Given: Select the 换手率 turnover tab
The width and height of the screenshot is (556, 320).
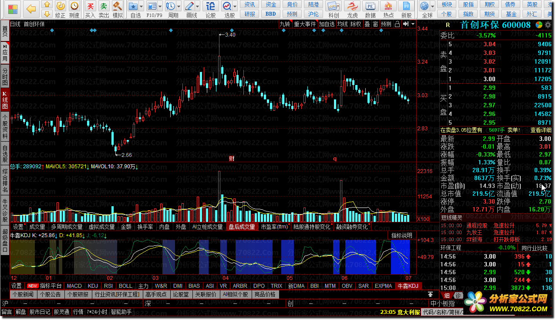Looking at the screenshot, I should 145,227.
